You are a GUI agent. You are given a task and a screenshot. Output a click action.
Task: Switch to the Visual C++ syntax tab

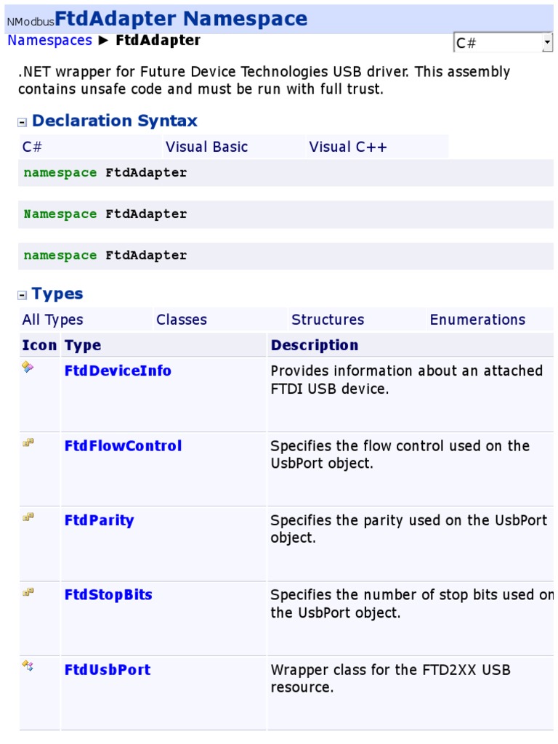[x=348, y=147]
